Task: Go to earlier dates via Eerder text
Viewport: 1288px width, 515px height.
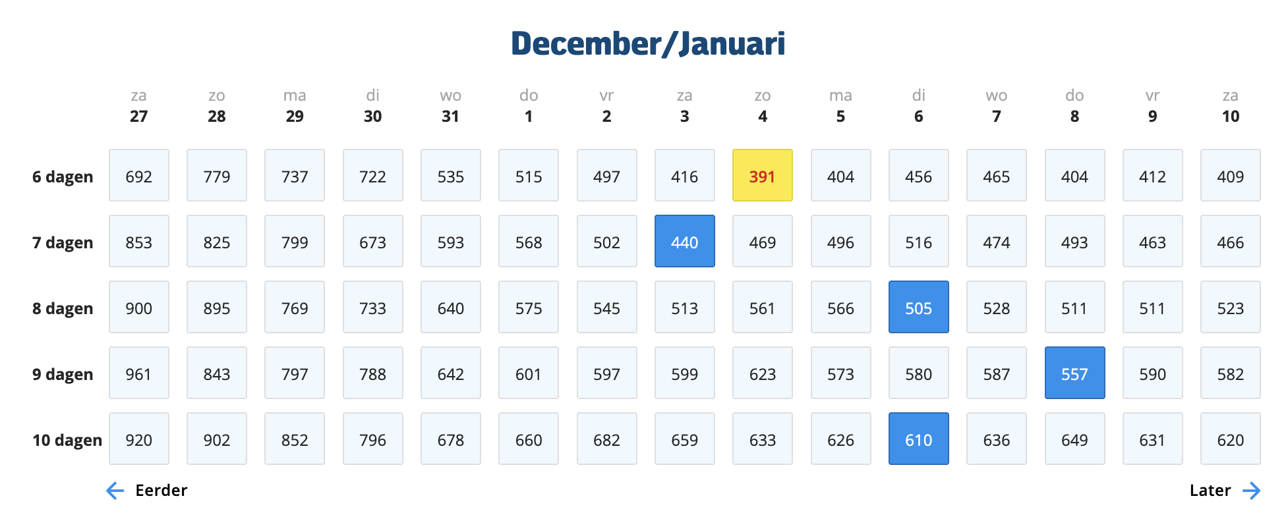Action: pos(161,491)
